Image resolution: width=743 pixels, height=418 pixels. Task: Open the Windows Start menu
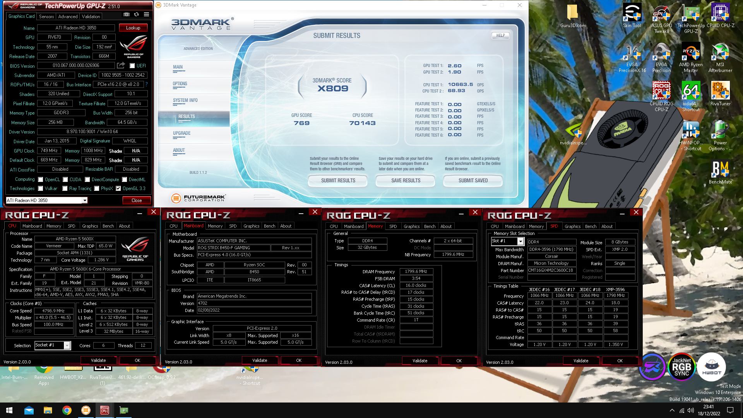click(9, 410)
